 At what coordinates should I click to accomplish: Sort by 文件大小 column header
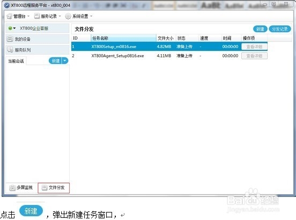click(x=166, y=38)
